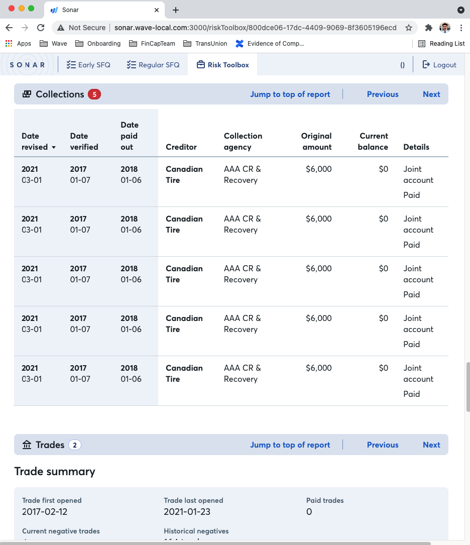Click the browser back arrow

pos(9,28)
